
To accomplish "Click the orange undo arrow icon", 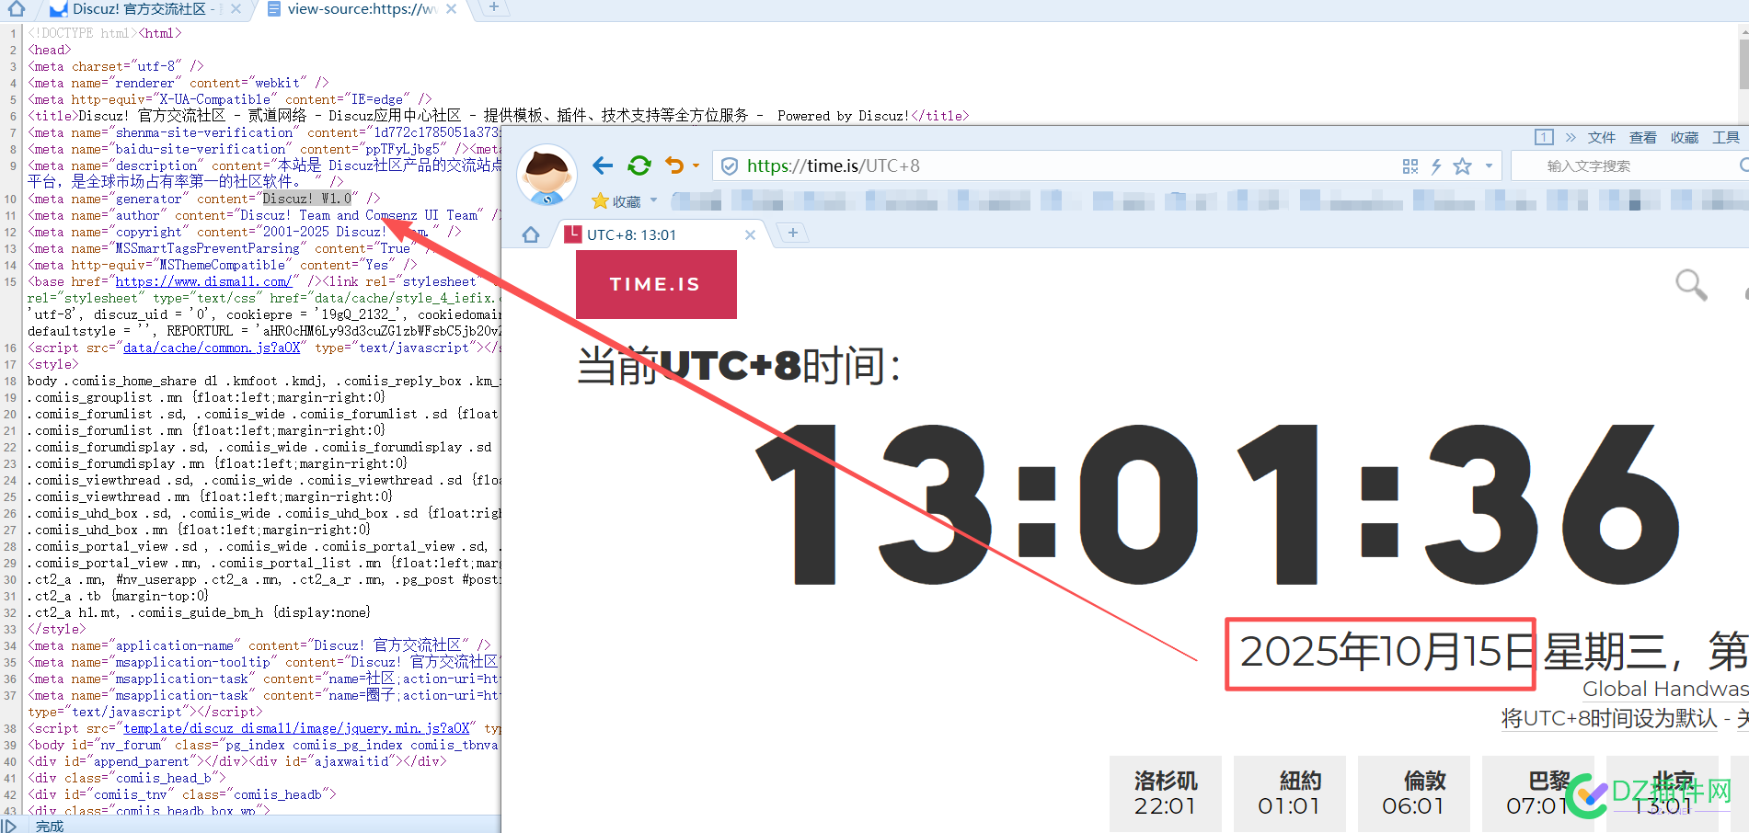I will pos(674,165).
